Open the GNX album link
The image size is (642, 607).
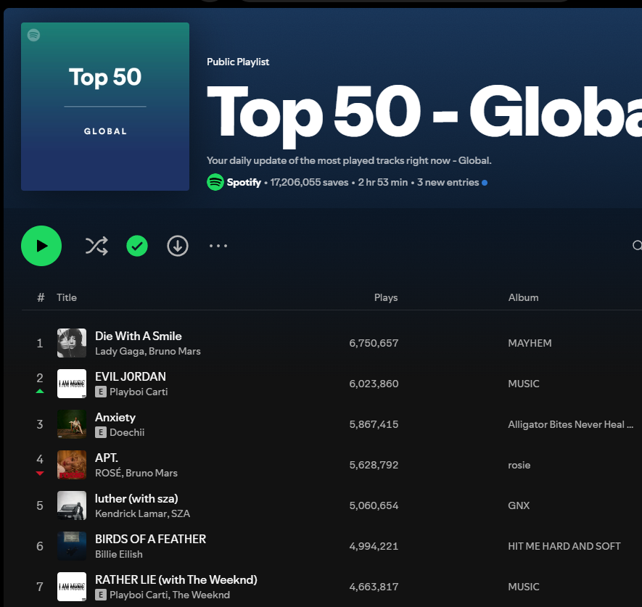click(x=519, y=505)
